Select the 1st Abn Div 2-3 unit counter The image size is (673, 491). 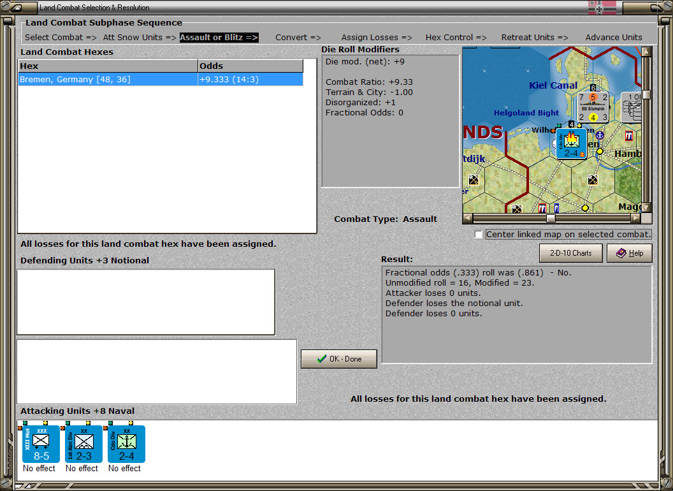click(83, 444)
